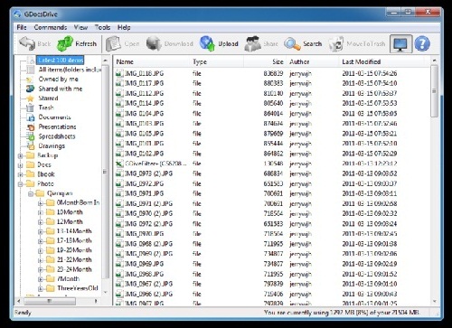Image resolution: width=452 pixels, height=328 pixels.
Task: Open Shared with me list
Action: tap(61, 89)
